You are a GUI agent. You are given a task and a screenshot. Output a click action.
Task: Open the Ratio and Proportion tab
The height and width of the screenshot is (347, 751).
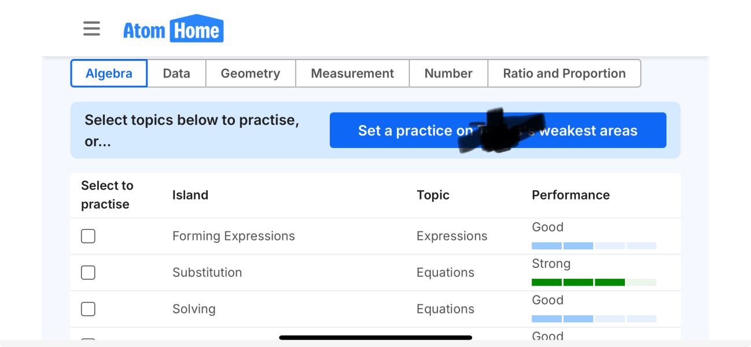(564, 73)
